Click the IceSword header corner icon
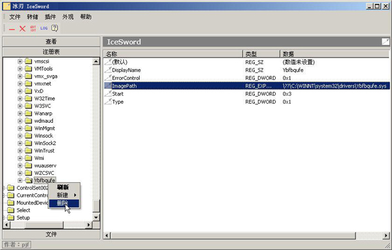Viewport: 392px width, 250px height. click(385, 42)
